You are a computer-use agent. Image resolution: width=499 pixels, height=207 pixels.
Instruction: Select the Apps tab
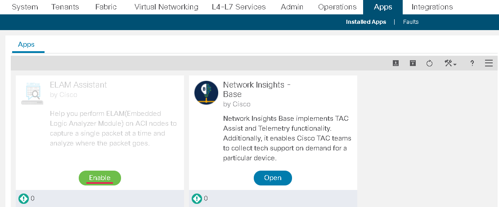27,44
